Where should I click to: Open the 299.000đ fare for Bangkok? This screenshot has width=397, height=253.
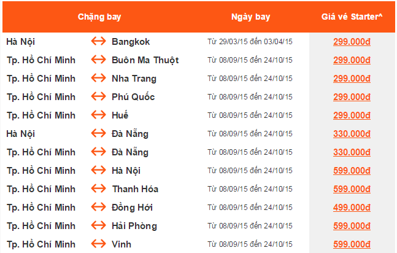352,42
